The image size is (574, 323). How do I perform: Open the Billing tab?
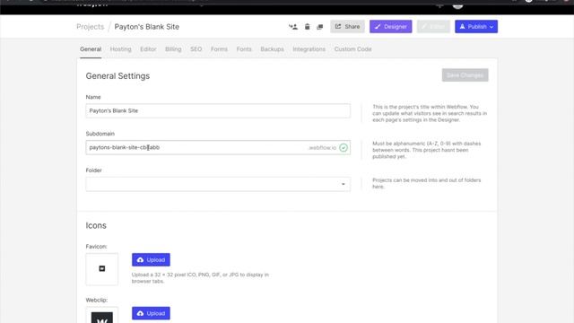(x=173, y=49)
